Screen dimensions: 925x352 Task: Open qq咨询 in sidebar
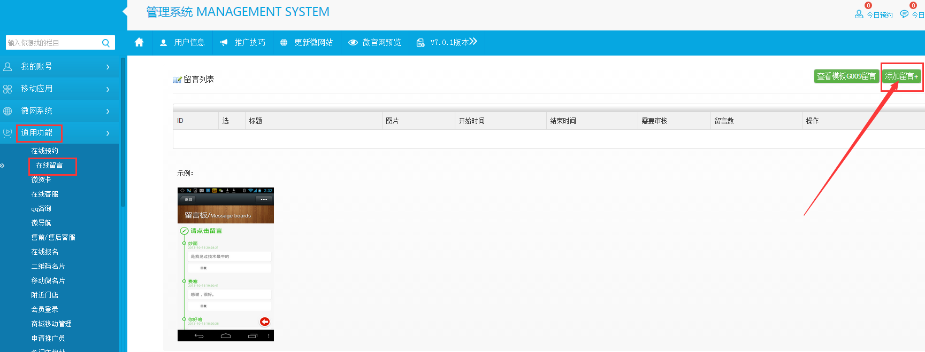41,209
